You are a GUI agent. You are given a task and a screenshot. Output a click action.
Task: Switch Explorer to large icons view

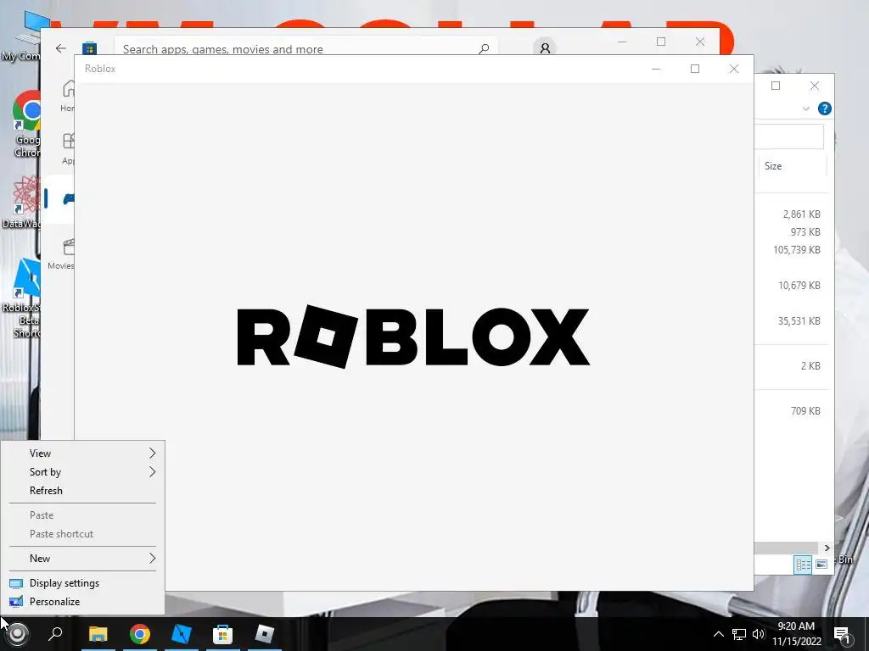coord(821,564)
